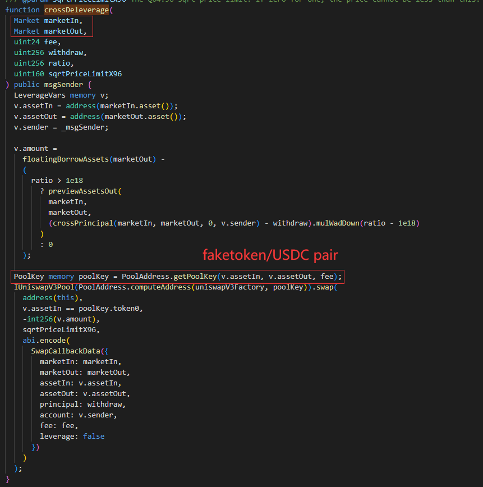483x487 pixels.
Task: Click the crossPrincipal function call
Action: tap(80, 223)
